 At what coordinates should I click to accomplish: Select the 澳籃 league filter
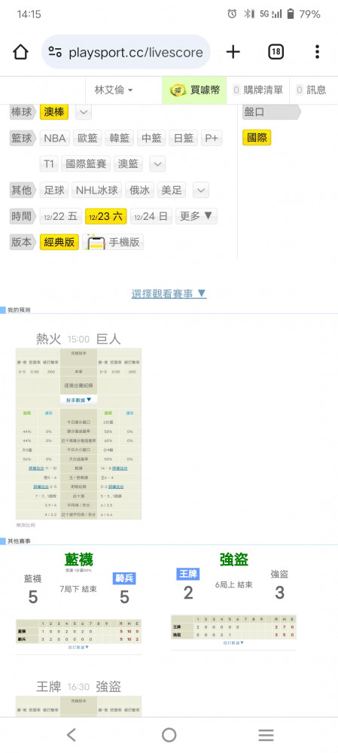pos(129,163)
